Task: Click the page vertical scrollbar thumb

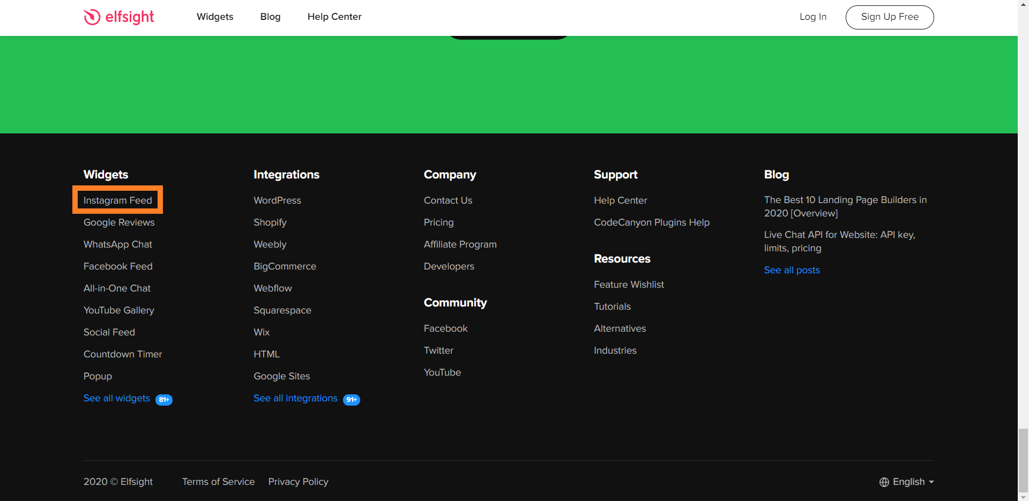Action: click(x=1023, y=460)
